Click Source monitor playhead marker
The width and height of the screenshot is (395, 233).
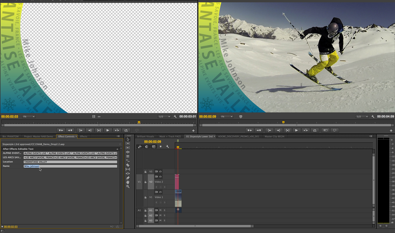coord(139,122)
